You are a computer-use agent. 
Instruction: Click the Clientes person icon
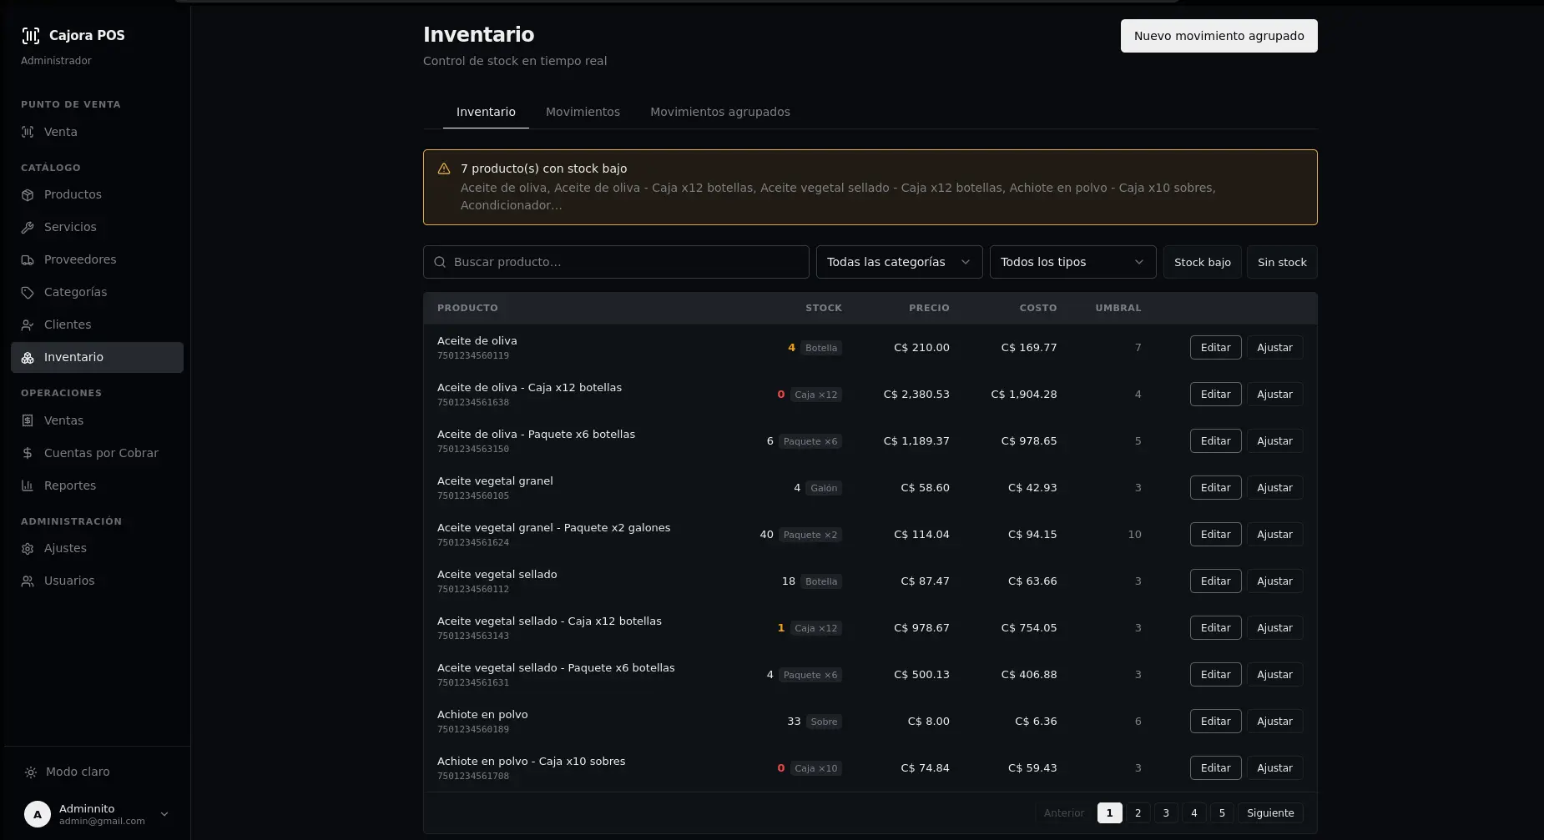[x=28, y=324]
